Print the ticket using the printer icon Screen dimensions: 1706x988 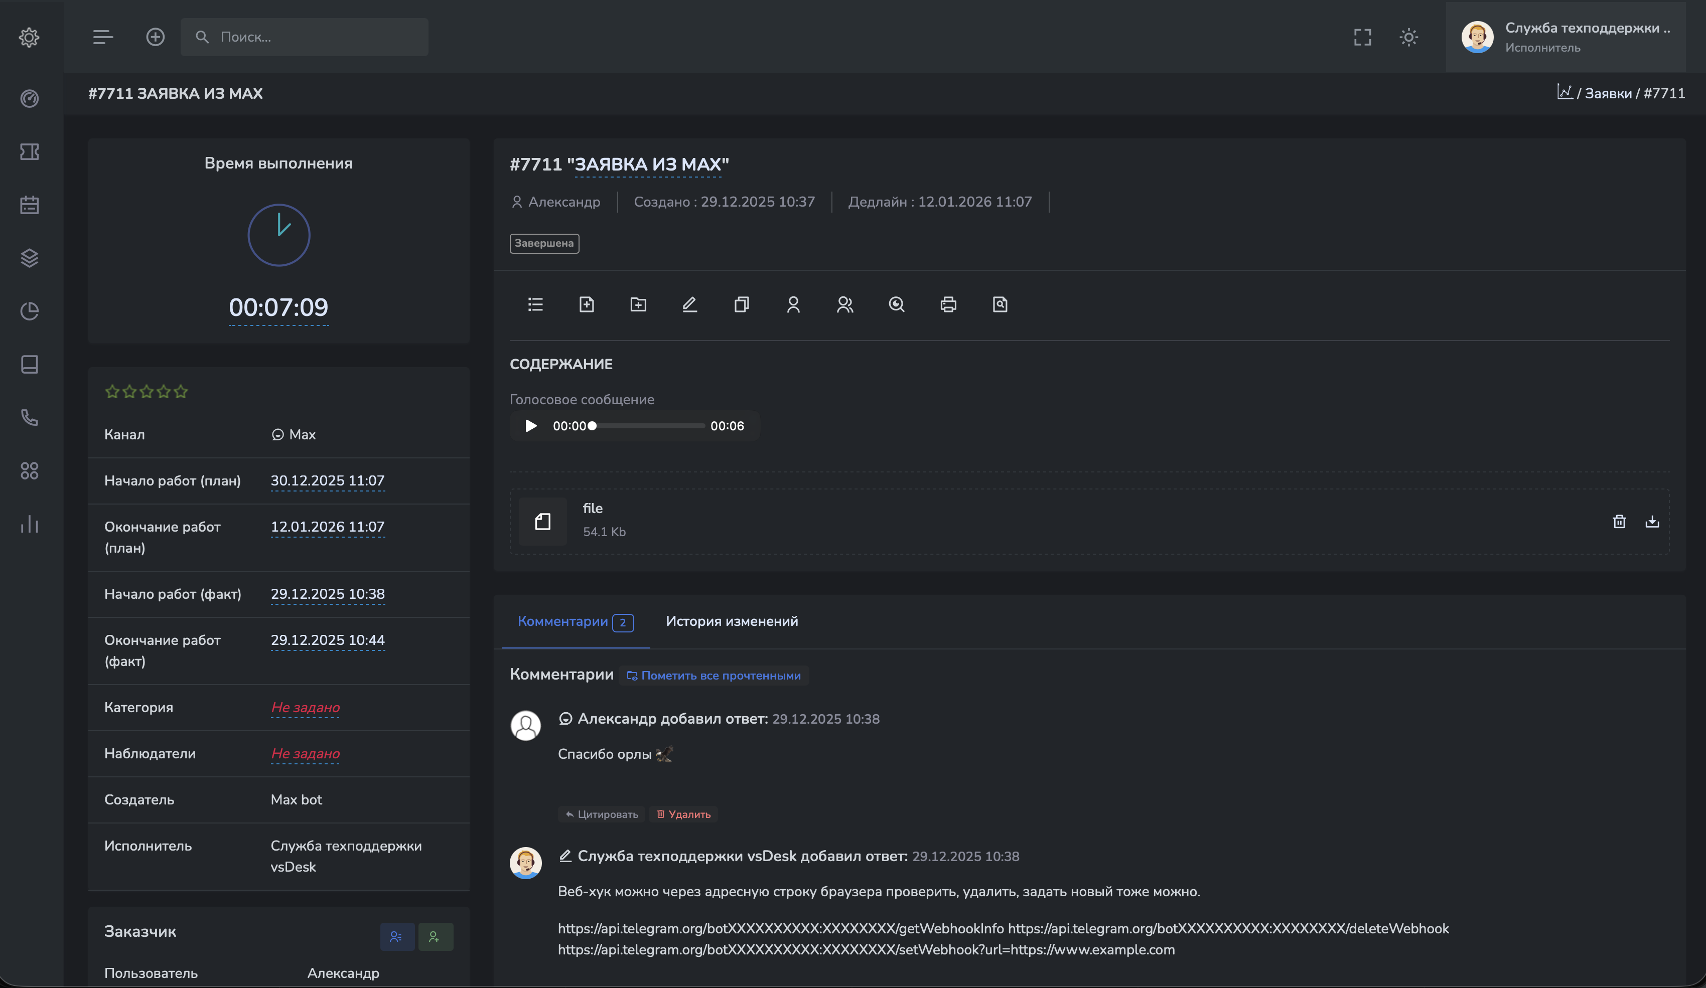[x=948, y=304]
